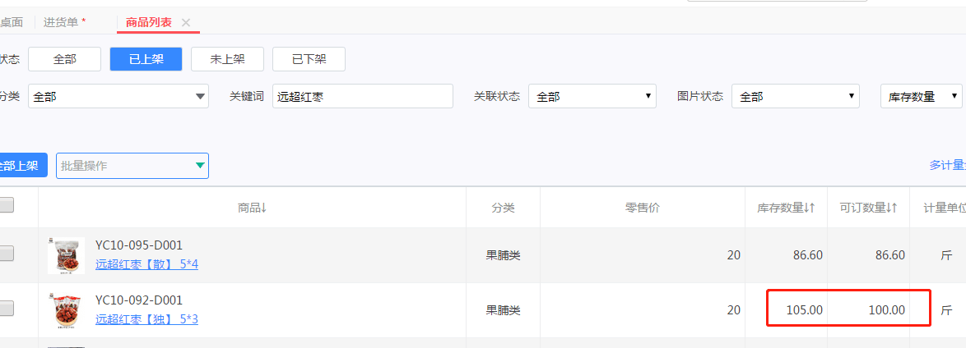Open the 关联状态 dropdown
The image size is (966, 348).
pos(592,97)
